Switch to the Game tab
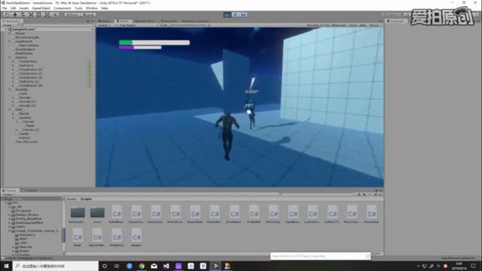This screenshot has height=271, width=482. tap(123, 21)
